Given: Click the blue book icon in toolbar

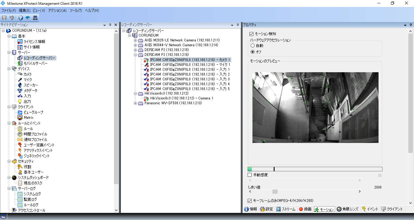Looking at the screenshot, I should (x=28, y=18).
